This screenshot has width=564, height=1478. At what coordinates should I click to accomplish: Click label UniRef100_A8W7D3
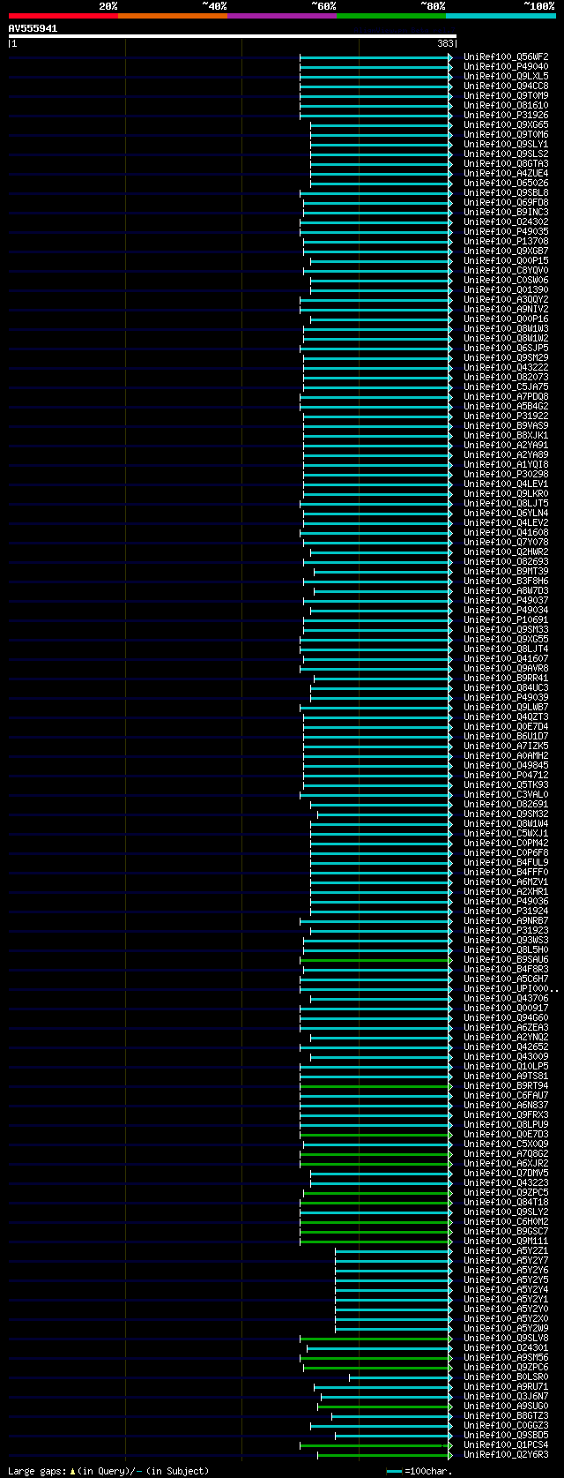[506, 590]
